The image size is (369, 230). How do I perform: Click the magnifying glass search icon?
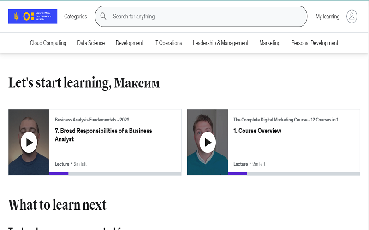pyautogui.click(x=103, y=17)
